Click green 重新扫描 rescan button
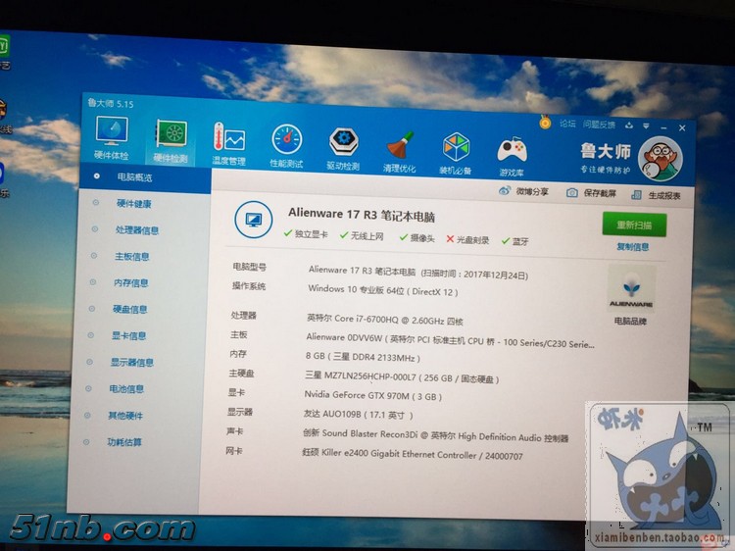Screen dimensions: 735x551 coord(634,225)
